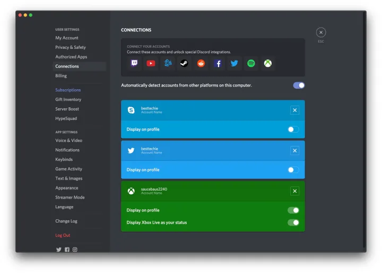The height and width of the screenshot is (273, 382).
Task: Toggle automatic detection of accounts
Action: [x=299, y=86]
